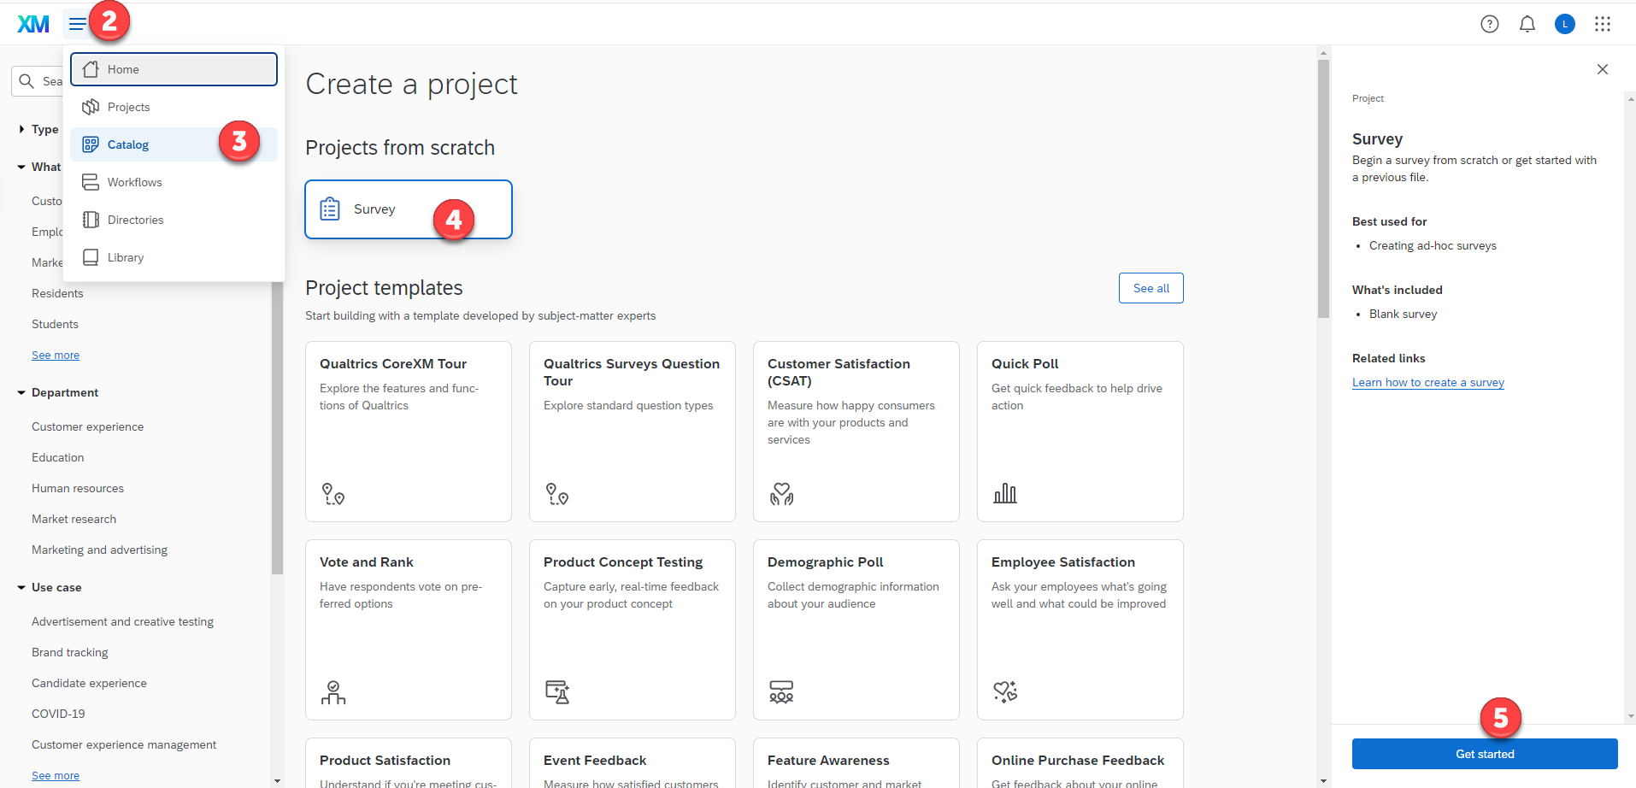Open the notifications bell

coord(1527,24)
